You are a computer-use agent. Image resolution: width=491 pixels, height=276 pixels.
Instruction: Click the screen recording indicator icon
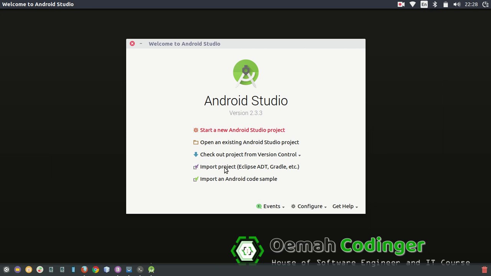click(401, 4)
